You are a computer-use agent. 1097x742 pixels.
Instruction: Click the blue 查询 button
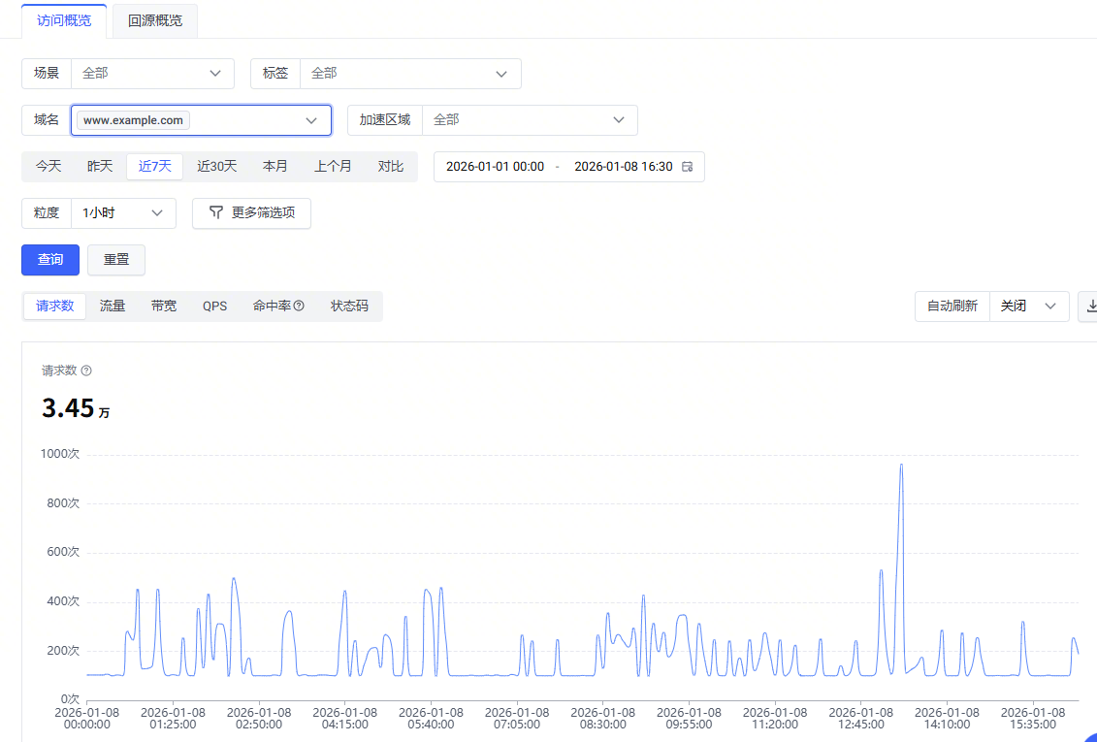[50, 260]
